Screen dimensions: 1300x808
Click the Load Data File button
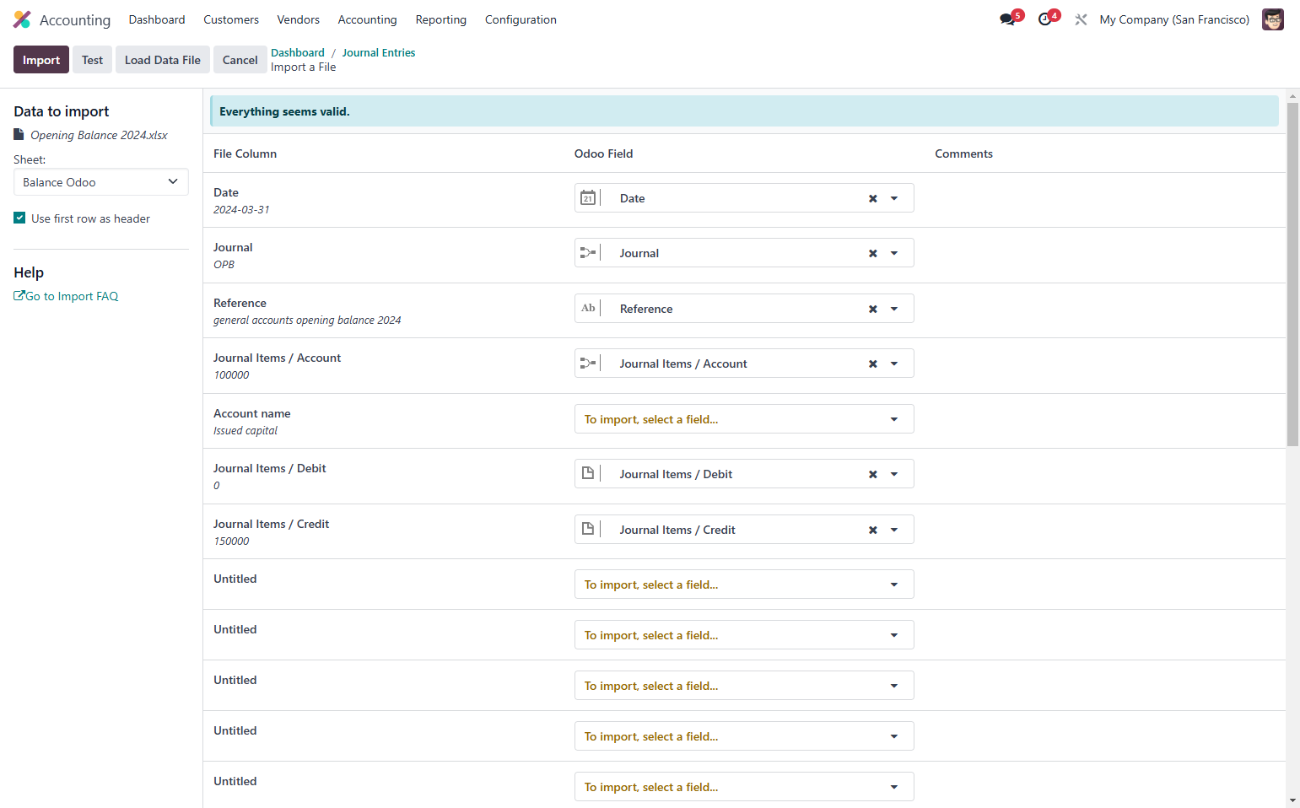pos(163,60)
